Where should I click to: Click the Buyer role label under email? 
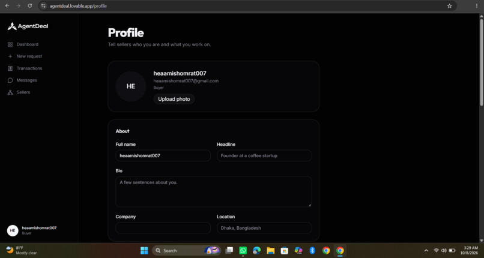(159, 88)
